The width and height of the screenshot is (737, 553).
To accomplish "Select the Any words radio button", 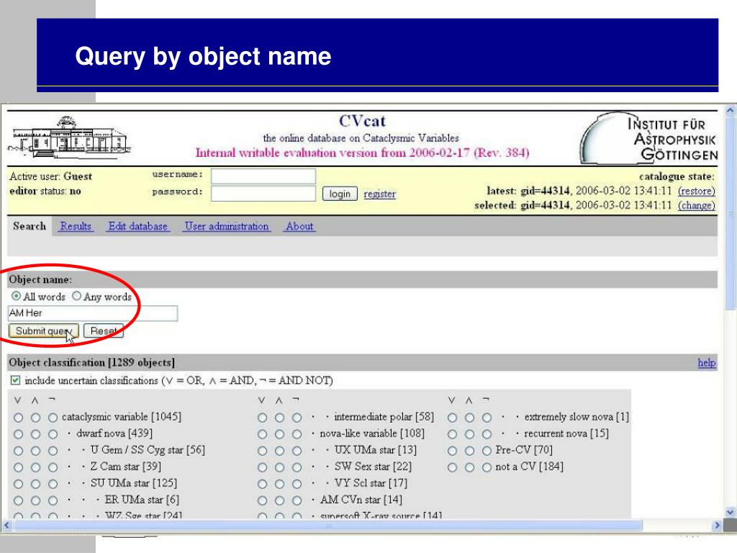I will point(76,296).
